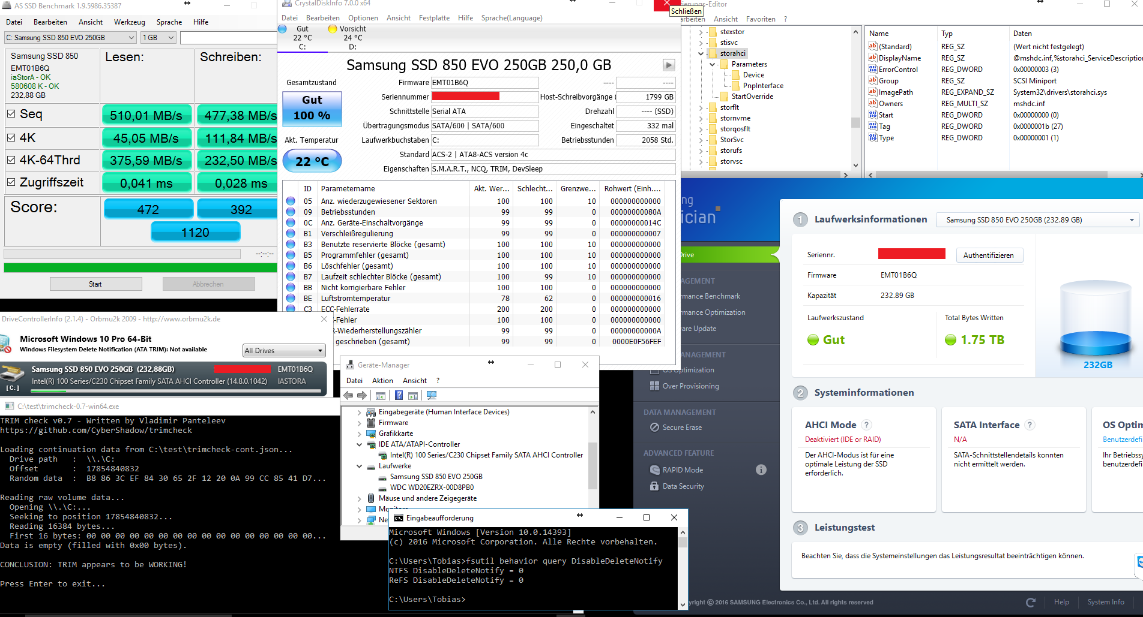Click the Gut 100 % health status button
Viewport: 1143px width, 617px height.
pos(312,109)
